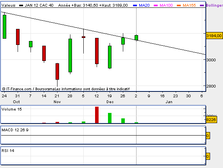This screenshot has height=168, width=223.
Task: Click the green candlestick for 24 Oct
Action: click(x=4, y=27)
